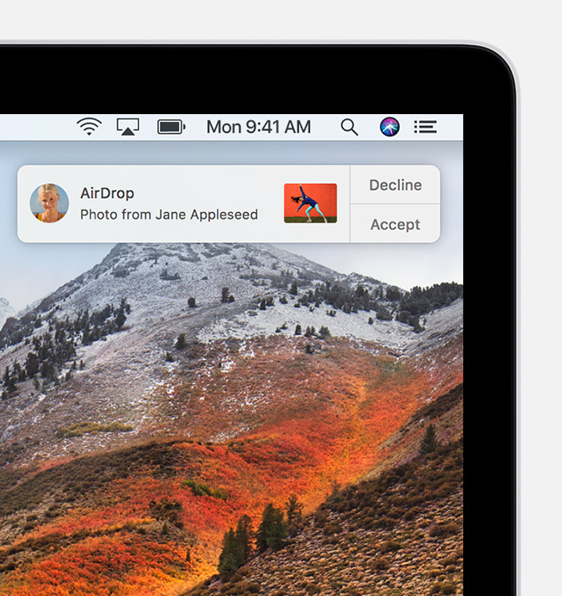Click "Photo from Jane Appleseed" text
Viewport: 562px width, 596px height.
(169, 214)
